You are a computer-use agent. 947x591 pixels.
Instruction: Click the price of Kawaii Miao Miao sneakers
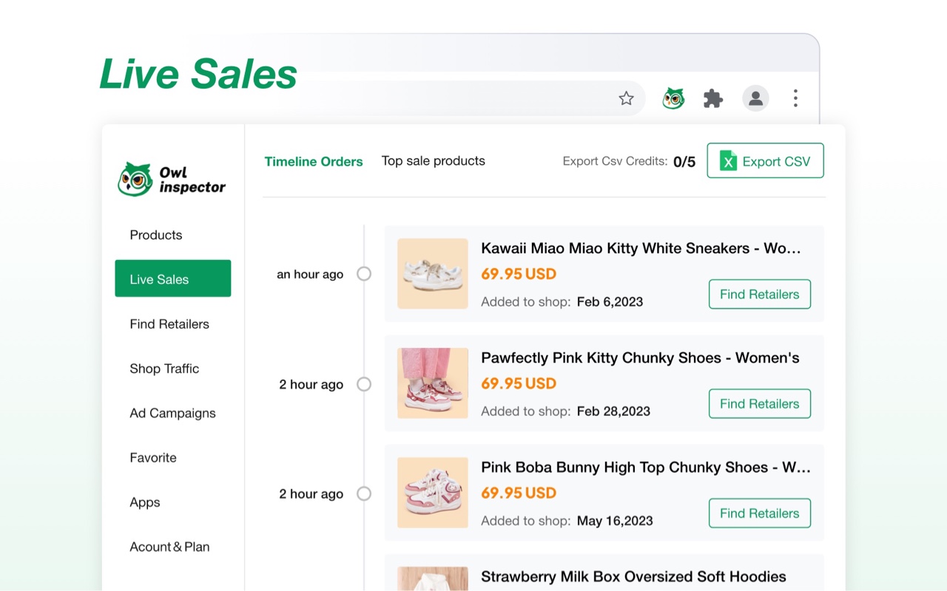pyautogui.click(x=519, y=274)
